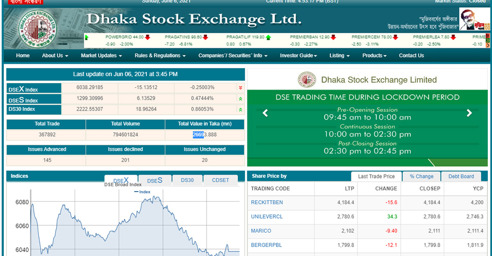
Task: Click the YCP column header
Action: [x=478, y=189]
